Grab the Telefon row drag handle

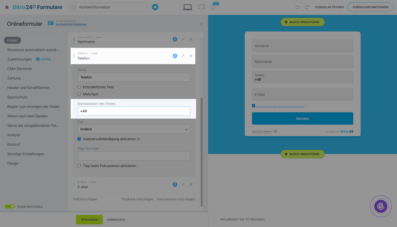coord(74,56)
